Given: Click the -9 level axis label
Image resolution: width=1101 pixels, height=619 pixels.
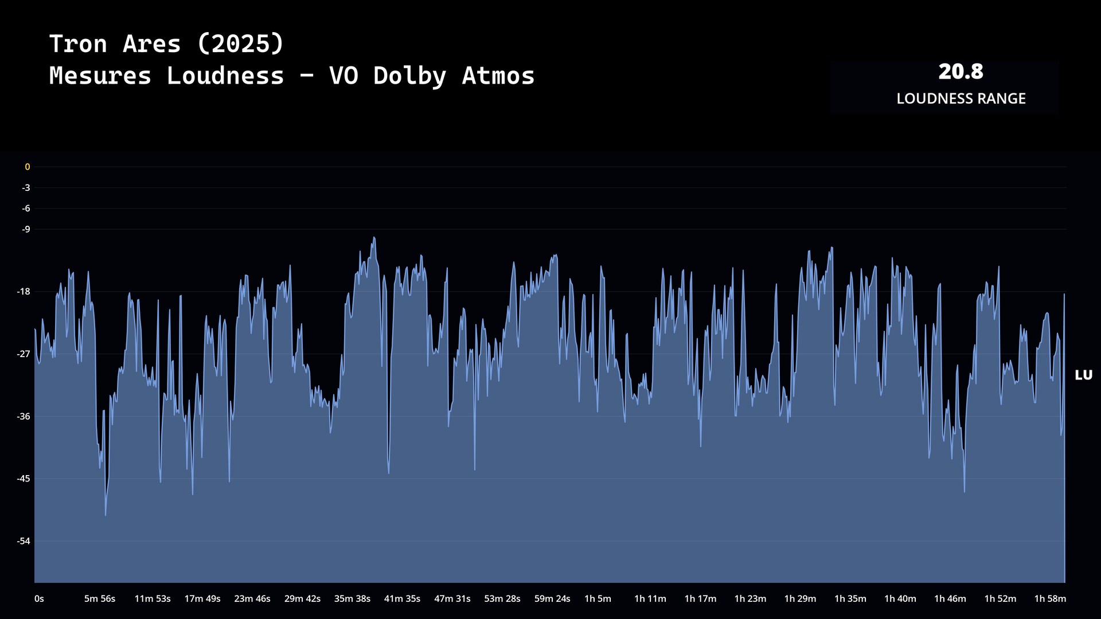Looking at the screenshot, I should point(26,229).
